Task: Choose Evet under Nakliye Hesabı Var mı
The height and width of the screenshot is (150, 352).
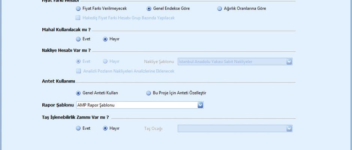Action: [78, 61]
